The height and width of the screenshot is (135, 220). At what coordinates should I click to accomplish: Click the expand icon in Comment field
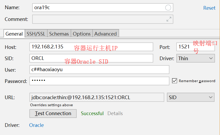point(169,19)
